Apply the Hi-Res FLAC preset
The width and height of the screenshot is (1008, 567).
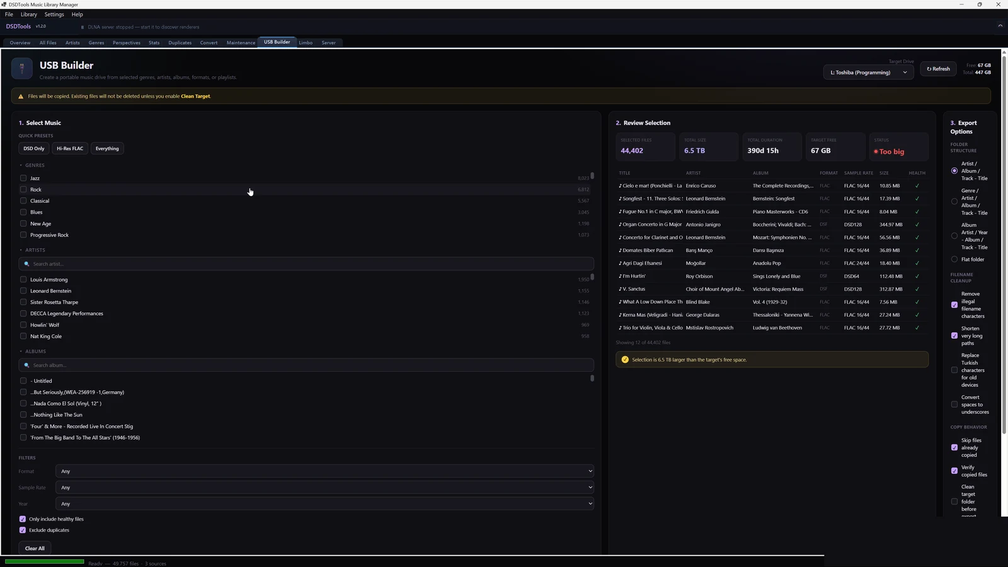(70, 149)
